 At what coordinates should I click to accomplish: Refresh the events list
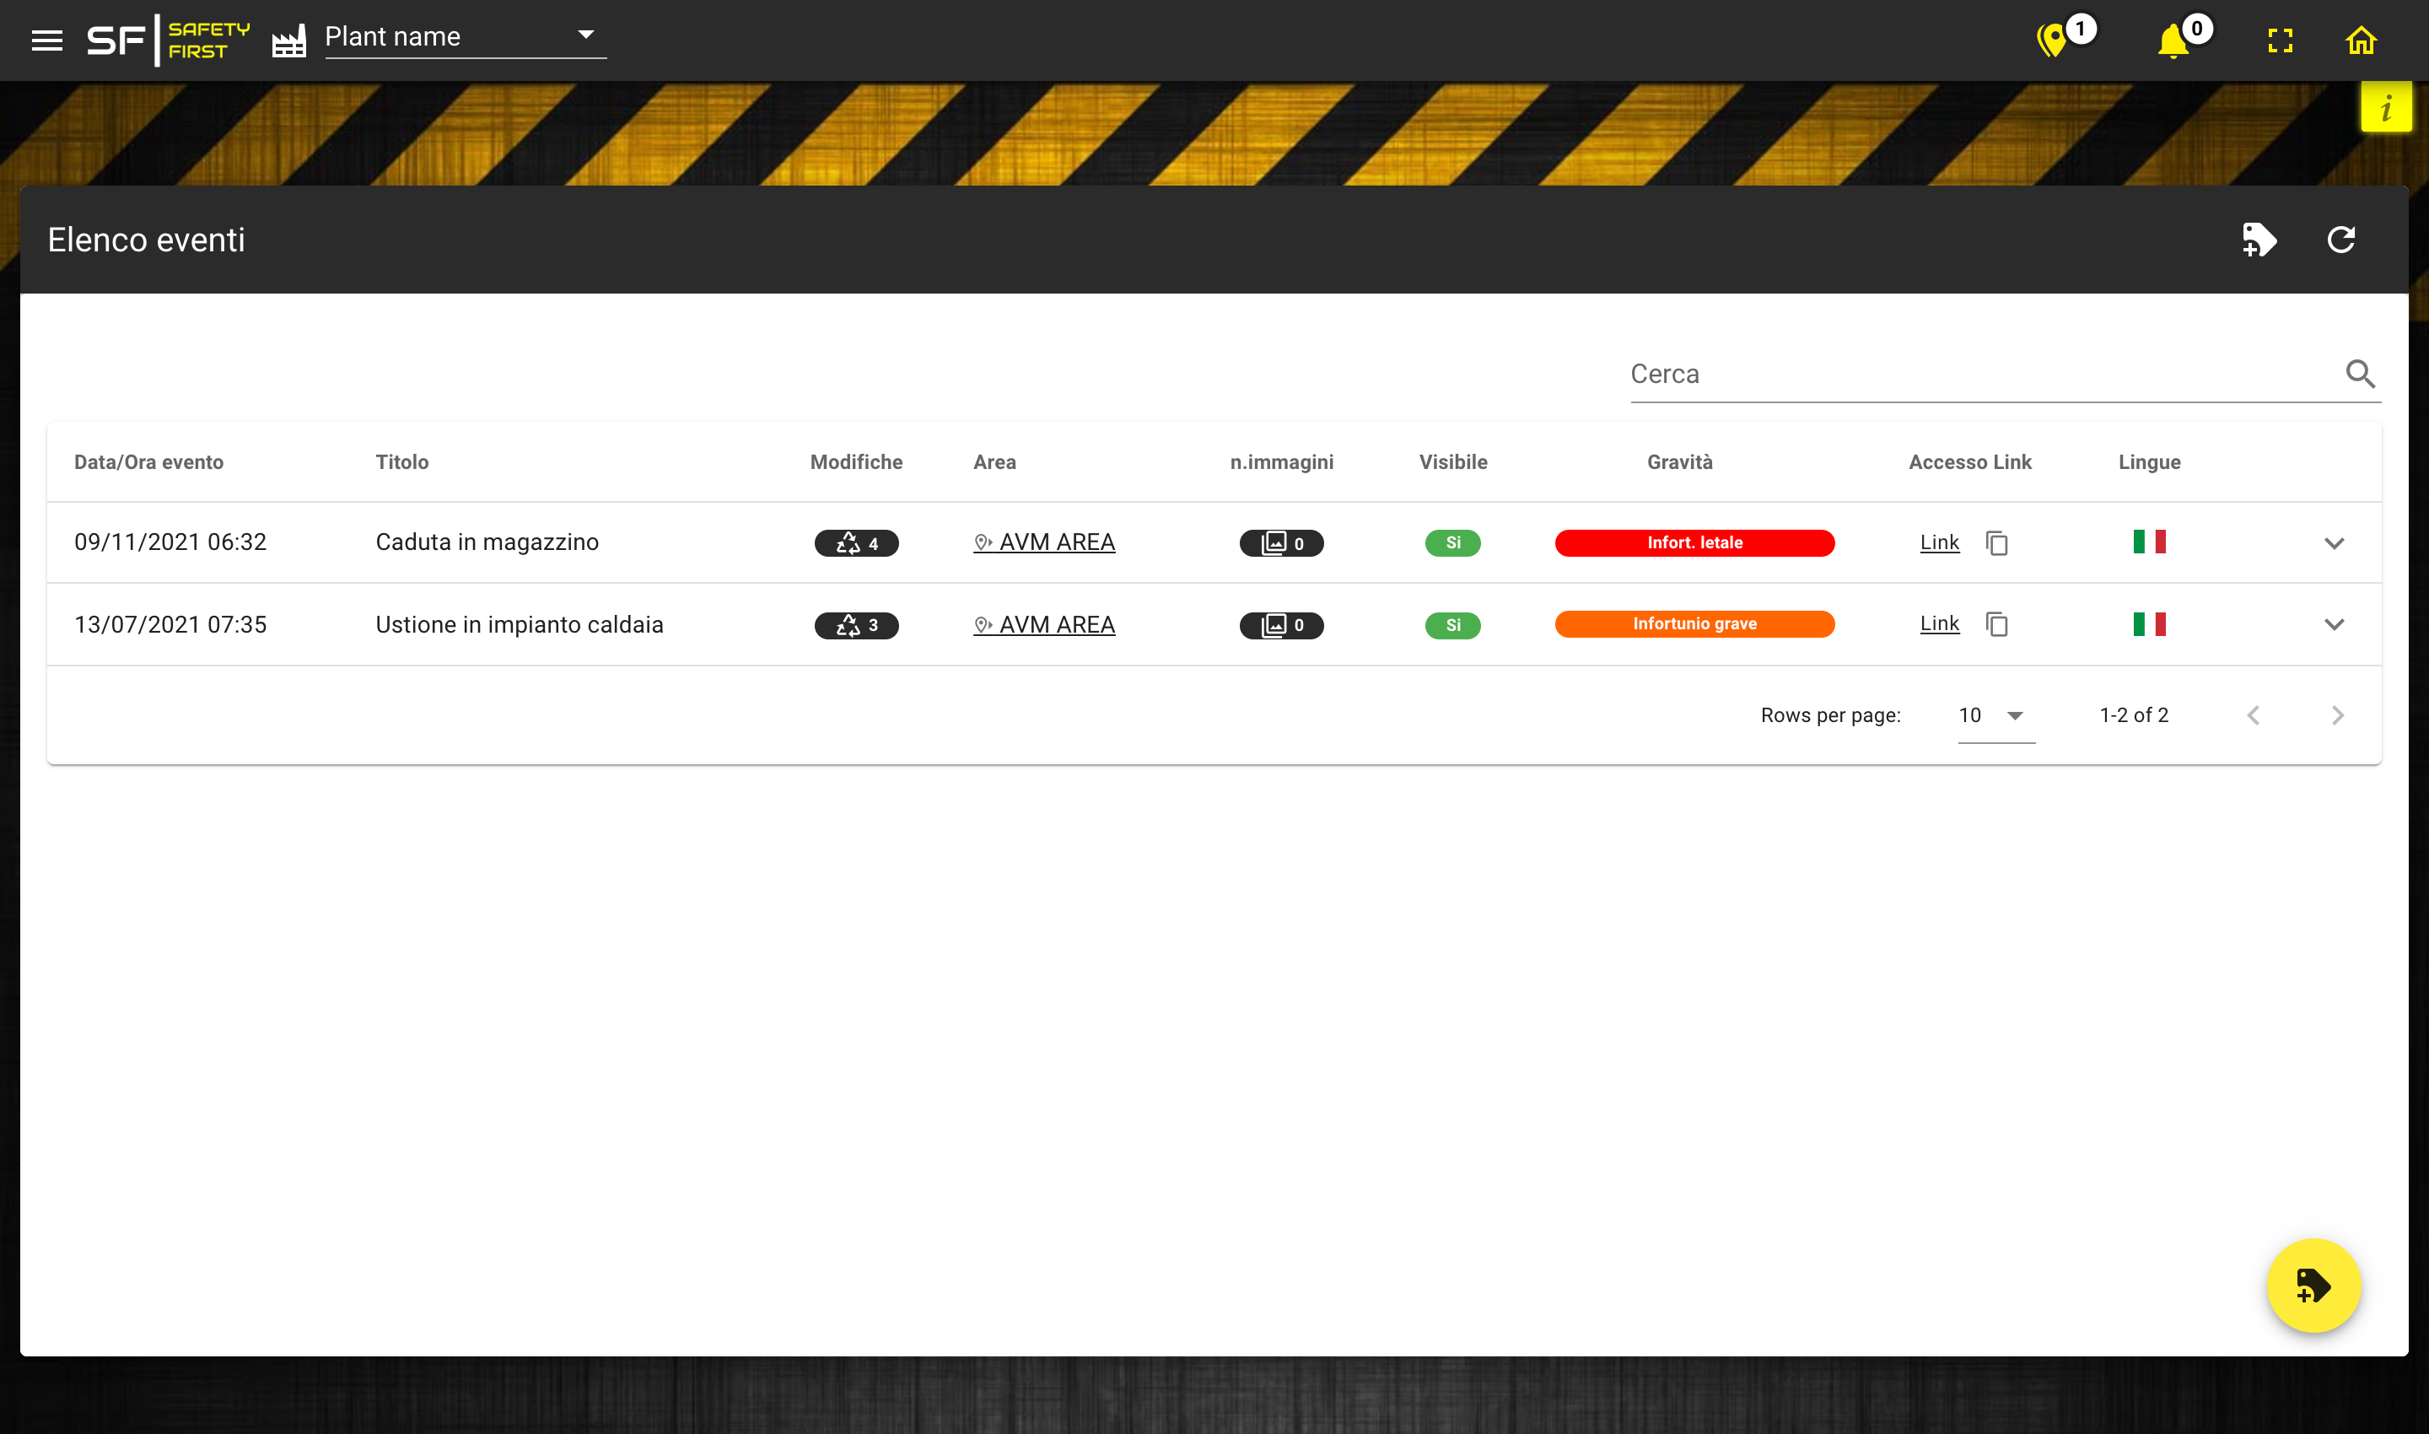coord(2340,240)
